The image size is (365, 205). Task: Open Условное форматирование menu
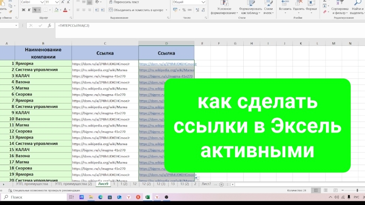[x=224, y=8]
